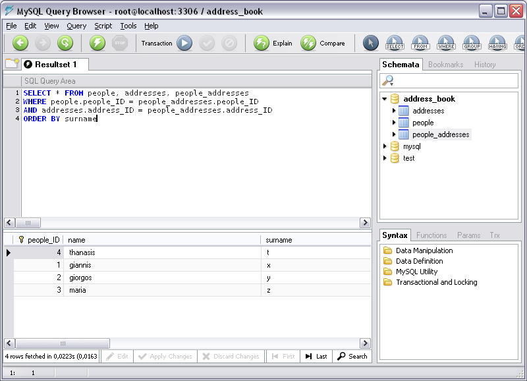The height and width of the screenshot is (381, 527).
Task: Click the test database icon
Action: click(x=395, y=158)
